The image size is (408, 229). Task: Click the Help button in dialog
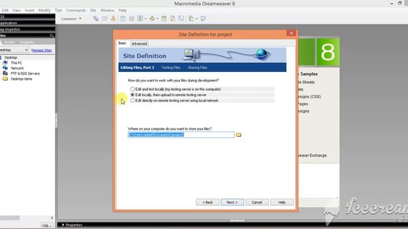(282, 202)
